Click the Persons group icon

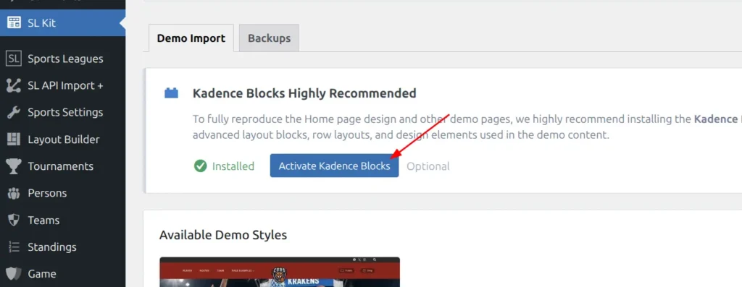coord(14,193)
